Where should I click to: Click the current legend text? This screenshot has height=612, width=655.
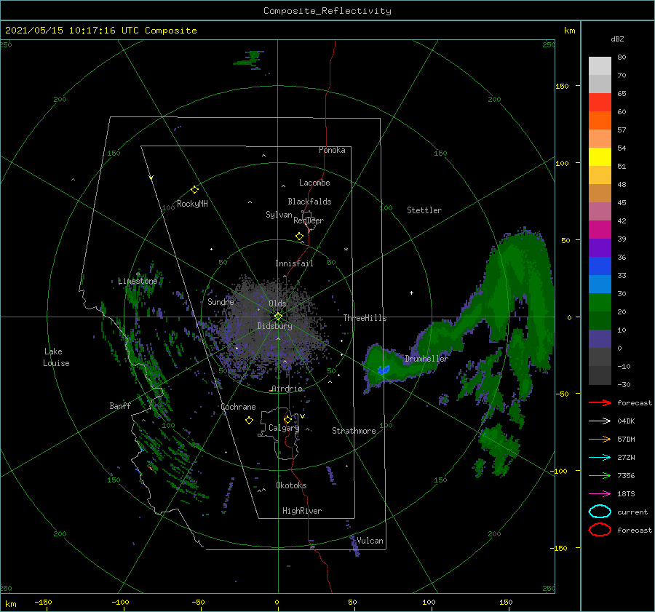tap(632, 512)
